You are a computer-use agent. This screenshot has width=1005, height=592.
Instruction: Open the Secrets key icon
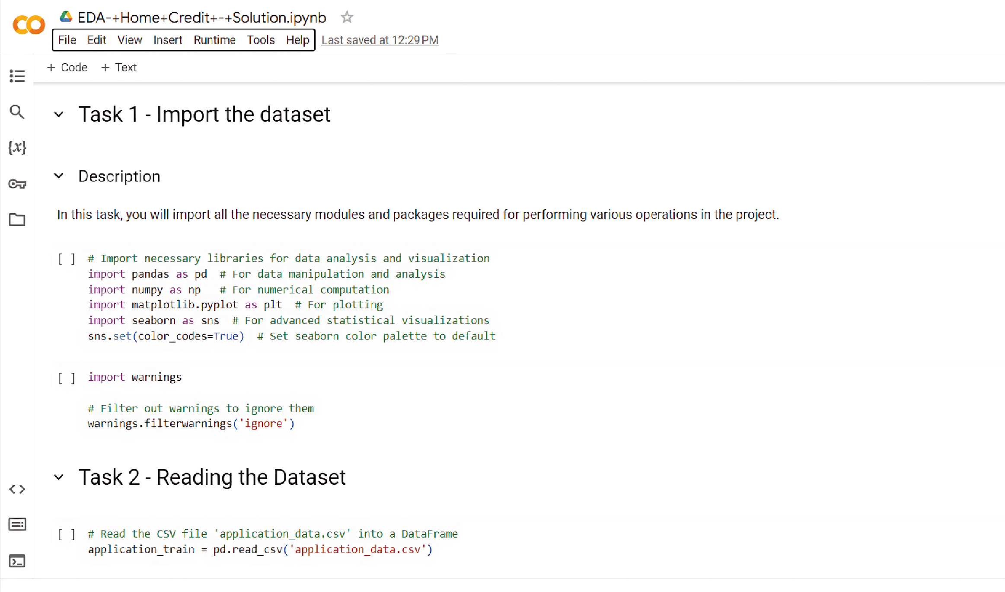pyautogui.click(x=17, y=184)
